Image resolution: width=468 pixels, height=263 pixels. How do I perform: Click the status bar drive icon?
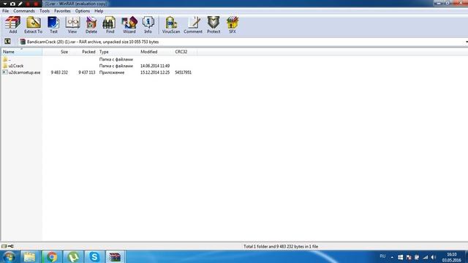pos(4,246)
